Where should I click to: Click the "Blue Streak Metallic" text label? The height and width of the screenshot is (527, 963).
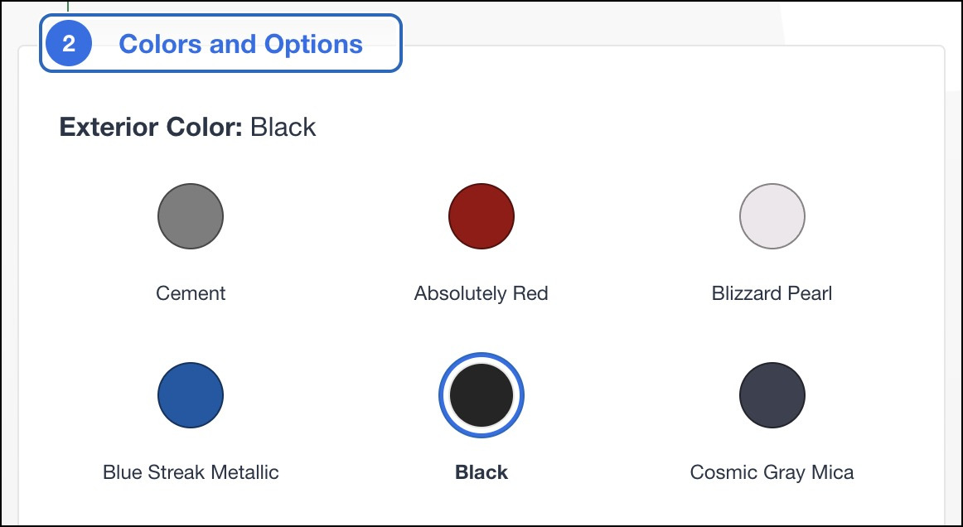click(191, 472)
